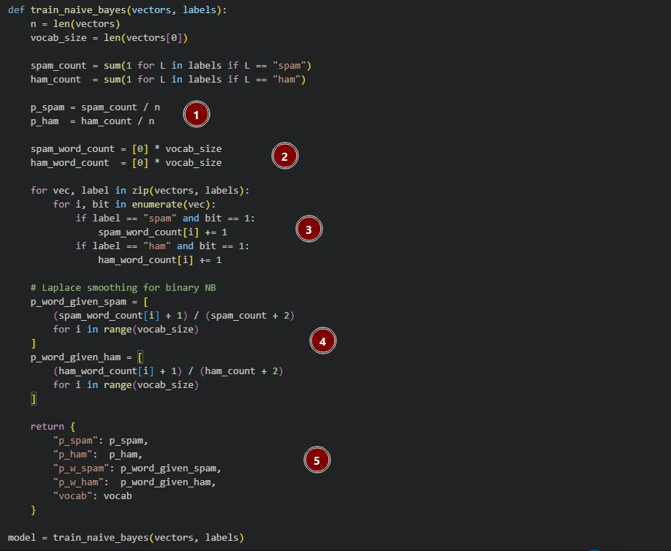Click the zip call in the for loop
671x551 pixels.
(137, 190)
